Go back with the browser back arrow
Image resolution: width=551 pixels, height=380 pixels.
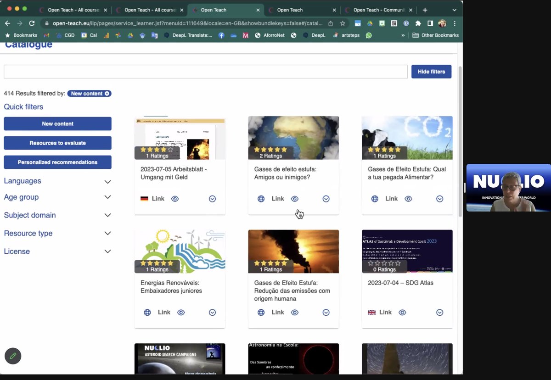pos(7,23)
